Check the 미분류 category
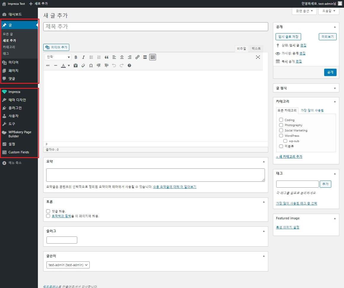The width and height of the screenshot is (344, 288). tap(281, 146)
